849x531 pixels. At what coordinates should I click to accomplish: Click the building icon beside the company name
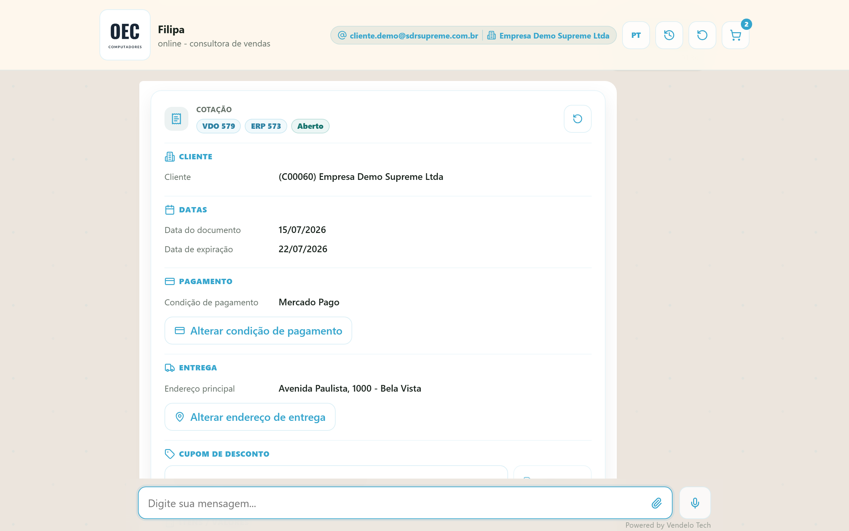point(491,35)
